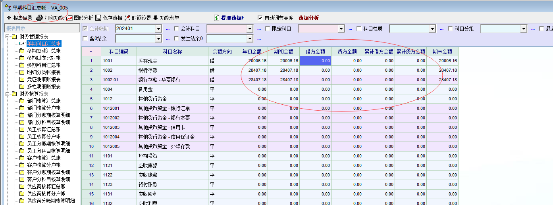
Task: Click the 功能菜单 down-arrow icon
Action: click(156, 18)
